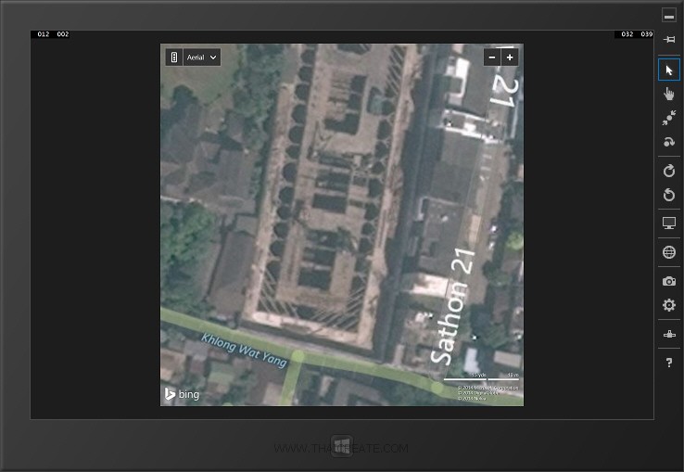Capture screenshot with camera icon
The image size is (684, 472).
[669, 281]
